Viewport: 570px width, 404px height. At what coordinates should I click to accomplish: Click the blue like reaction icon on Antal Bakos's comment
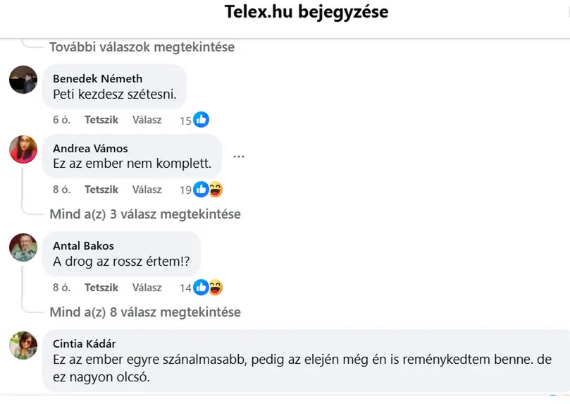[201, 288]
